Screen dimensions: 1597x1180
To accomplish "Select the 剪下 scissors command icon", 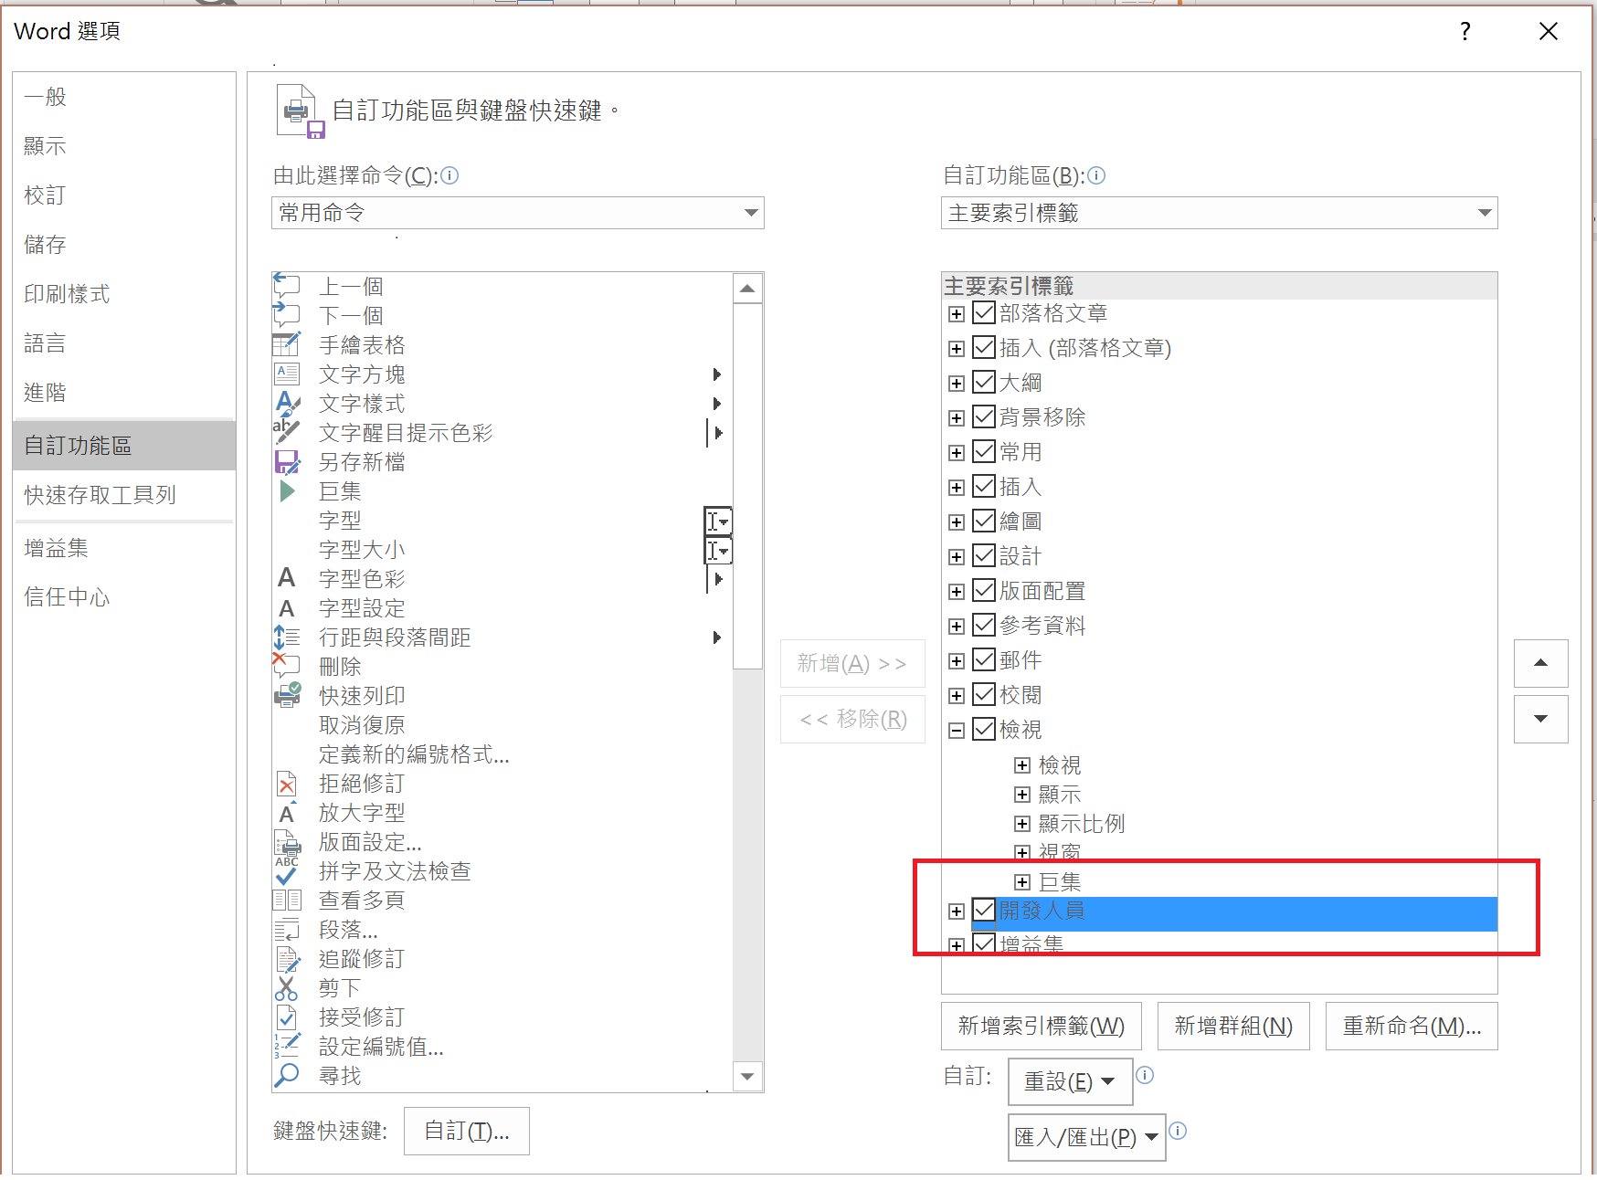I will [287, 987].
